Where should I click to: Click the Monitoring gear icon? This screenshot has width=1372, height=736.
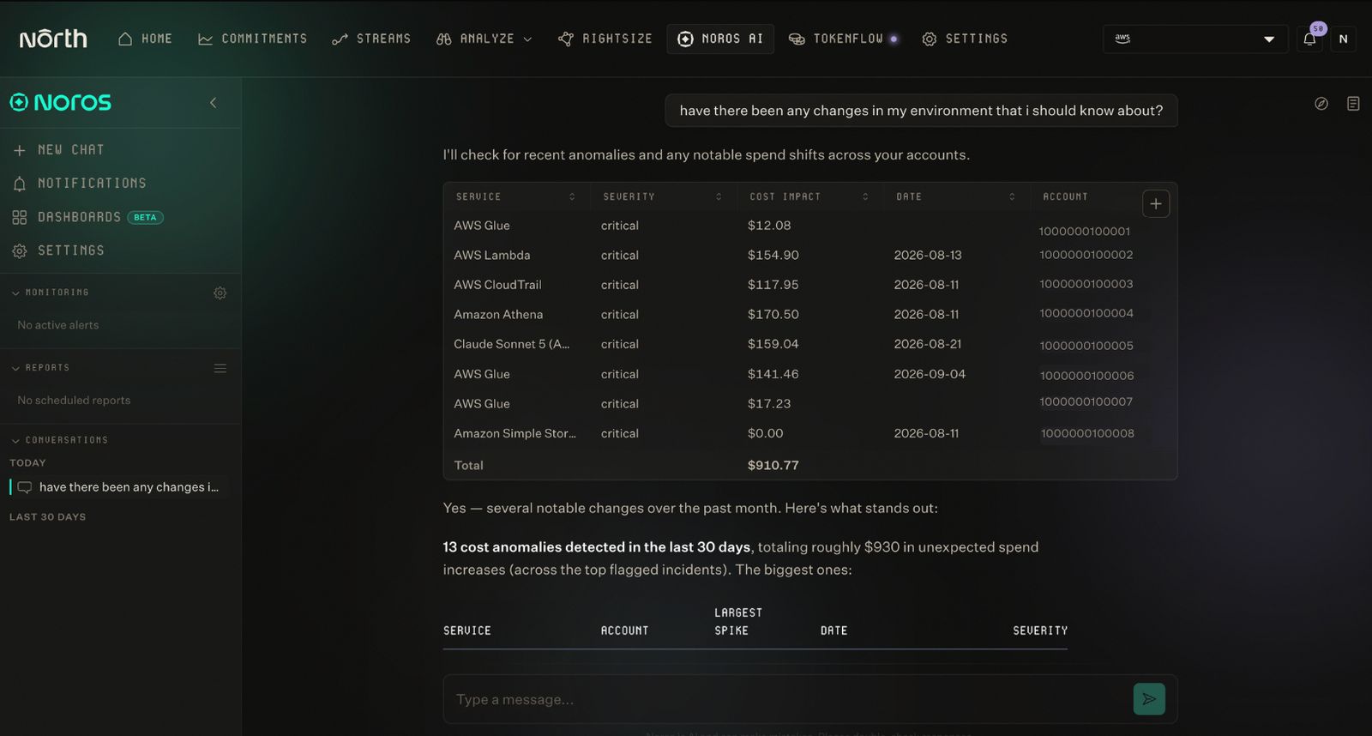[220, 293]
